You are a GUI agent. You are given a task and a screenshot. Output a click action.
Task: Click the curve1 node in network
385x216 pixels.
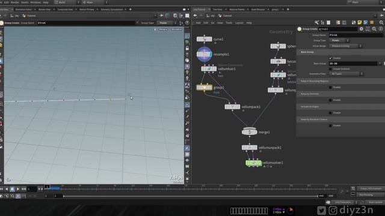point(204,39)
